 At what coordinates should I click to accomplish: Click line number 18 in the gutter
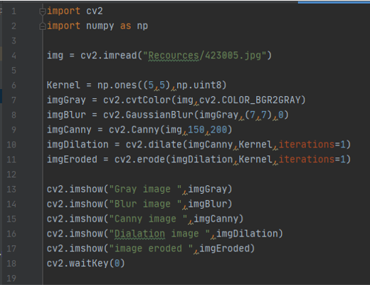pyautogui.click(x=11, y=264)
